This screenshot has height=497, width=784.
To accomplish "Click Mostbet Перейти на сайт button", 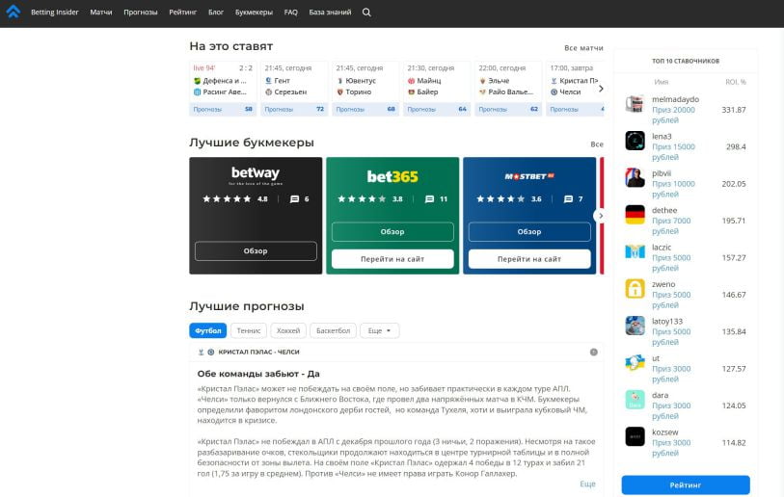I will click(529, 259).
